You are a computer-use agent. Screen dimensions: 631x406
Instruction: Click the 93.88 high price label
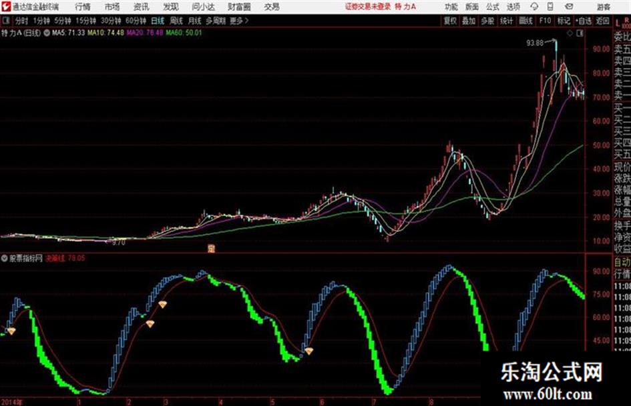pyautogui.click(x=535, y=43)
